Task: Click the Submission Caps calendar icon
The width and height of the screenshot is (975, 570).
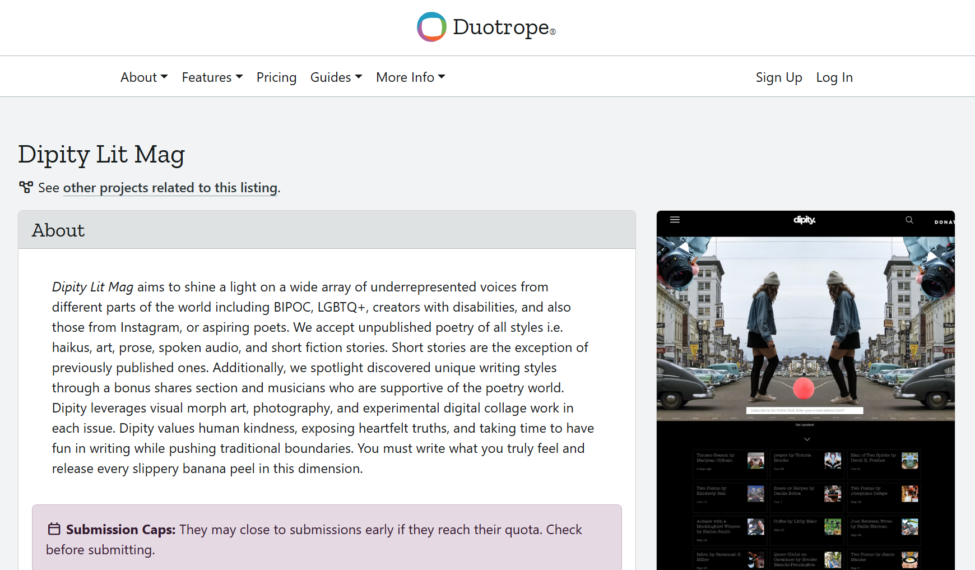Action: tap(54, 529)
